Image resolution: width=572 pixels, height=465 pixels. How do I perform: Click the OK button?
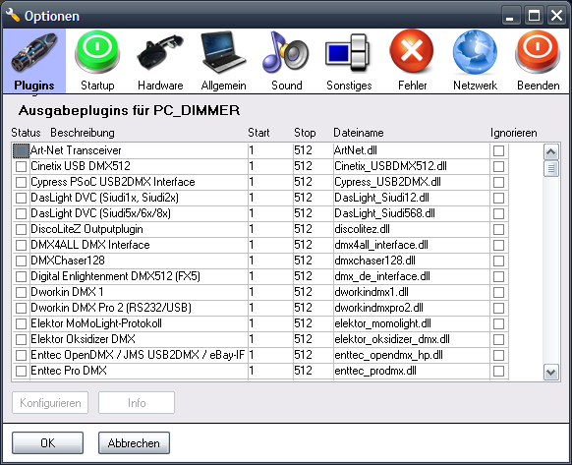tap(48, 443)
